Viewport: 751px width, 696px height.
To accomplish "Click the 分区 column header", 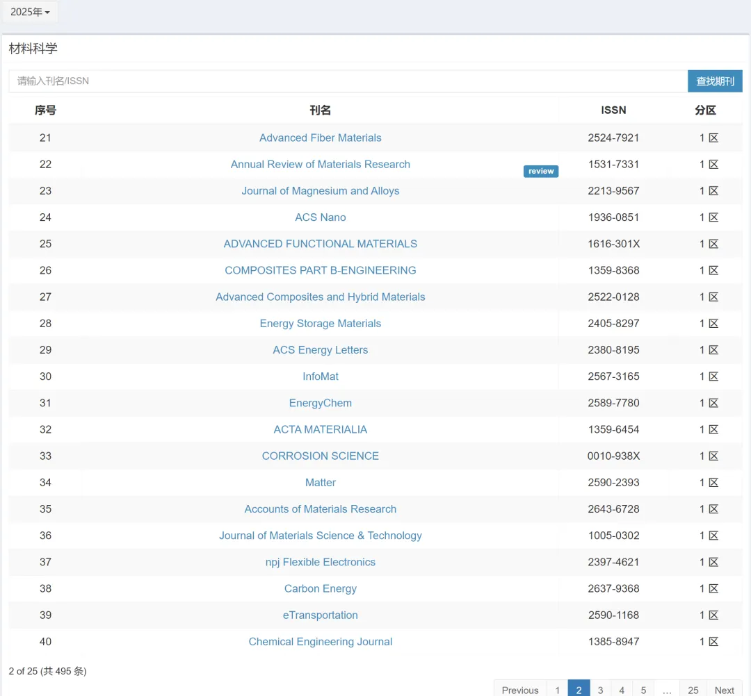I will [x=705, y=110].
